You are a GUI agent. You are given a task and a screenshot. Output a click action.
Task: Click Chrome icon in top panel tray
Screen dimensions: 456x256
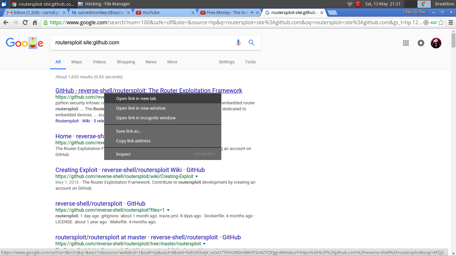click(424, 4)
